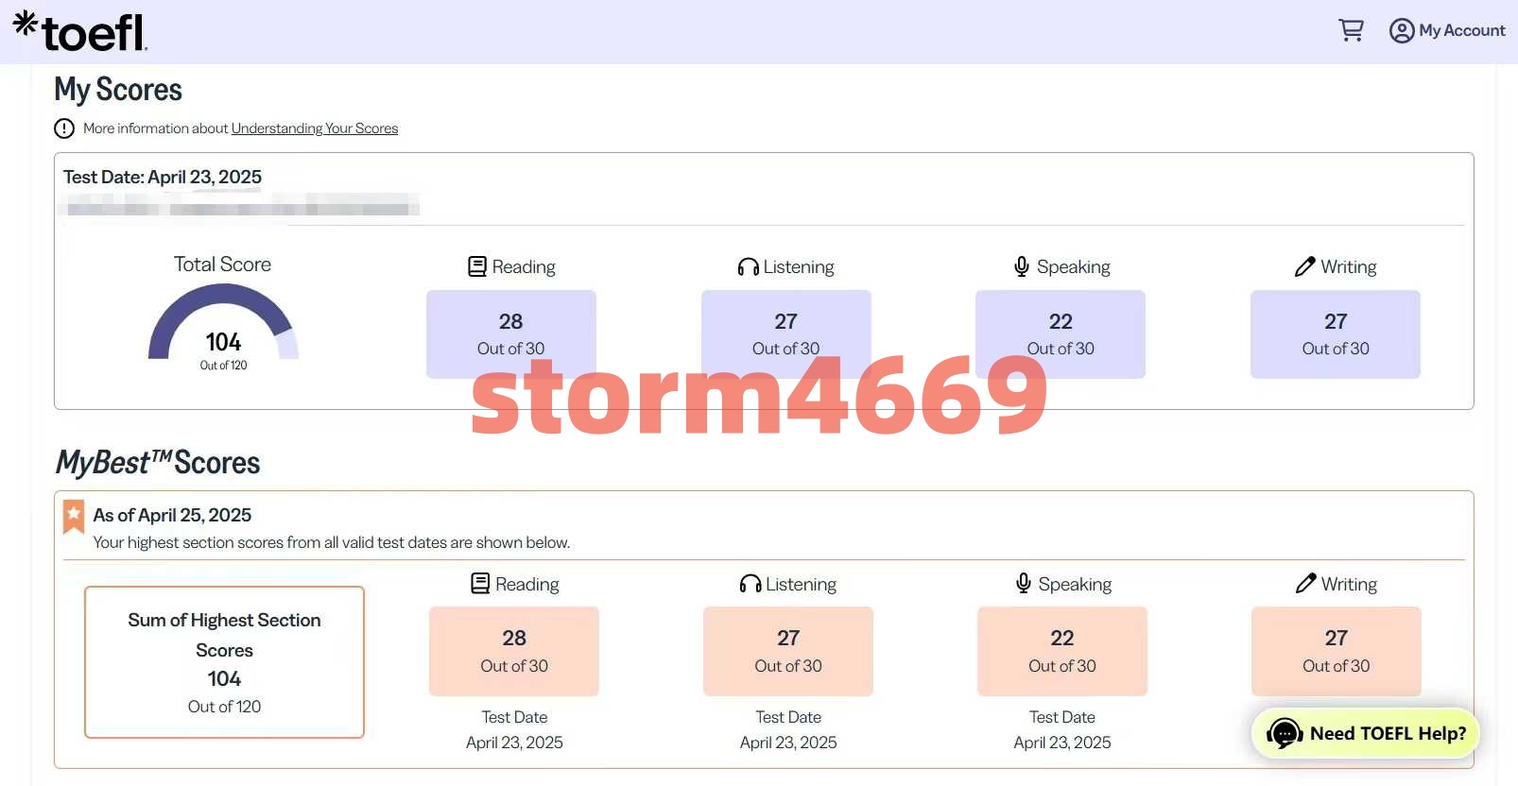The height and width of the screenshot is (786, 1518).
Task: Click the 'My Scores' heading
Action: click(x=118, y=90)
